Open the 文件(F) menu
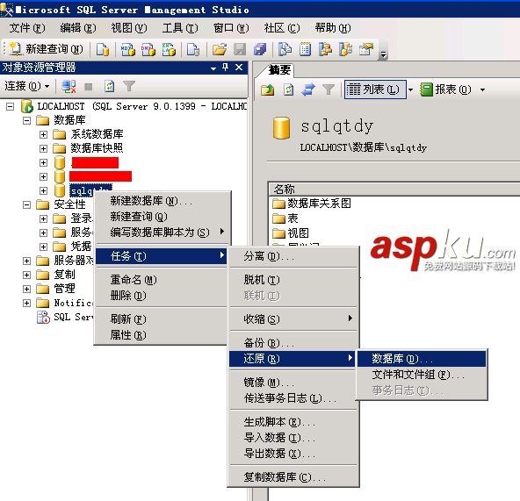Viewport: 520px width, 501px height. pos(27,28)
